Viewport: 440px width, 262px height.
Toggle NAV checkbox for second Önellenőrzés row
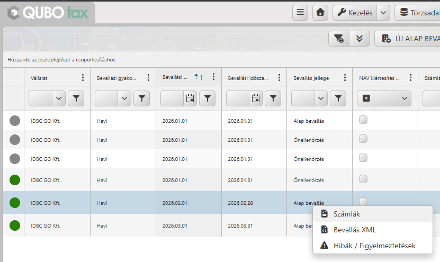click(363, 158)
